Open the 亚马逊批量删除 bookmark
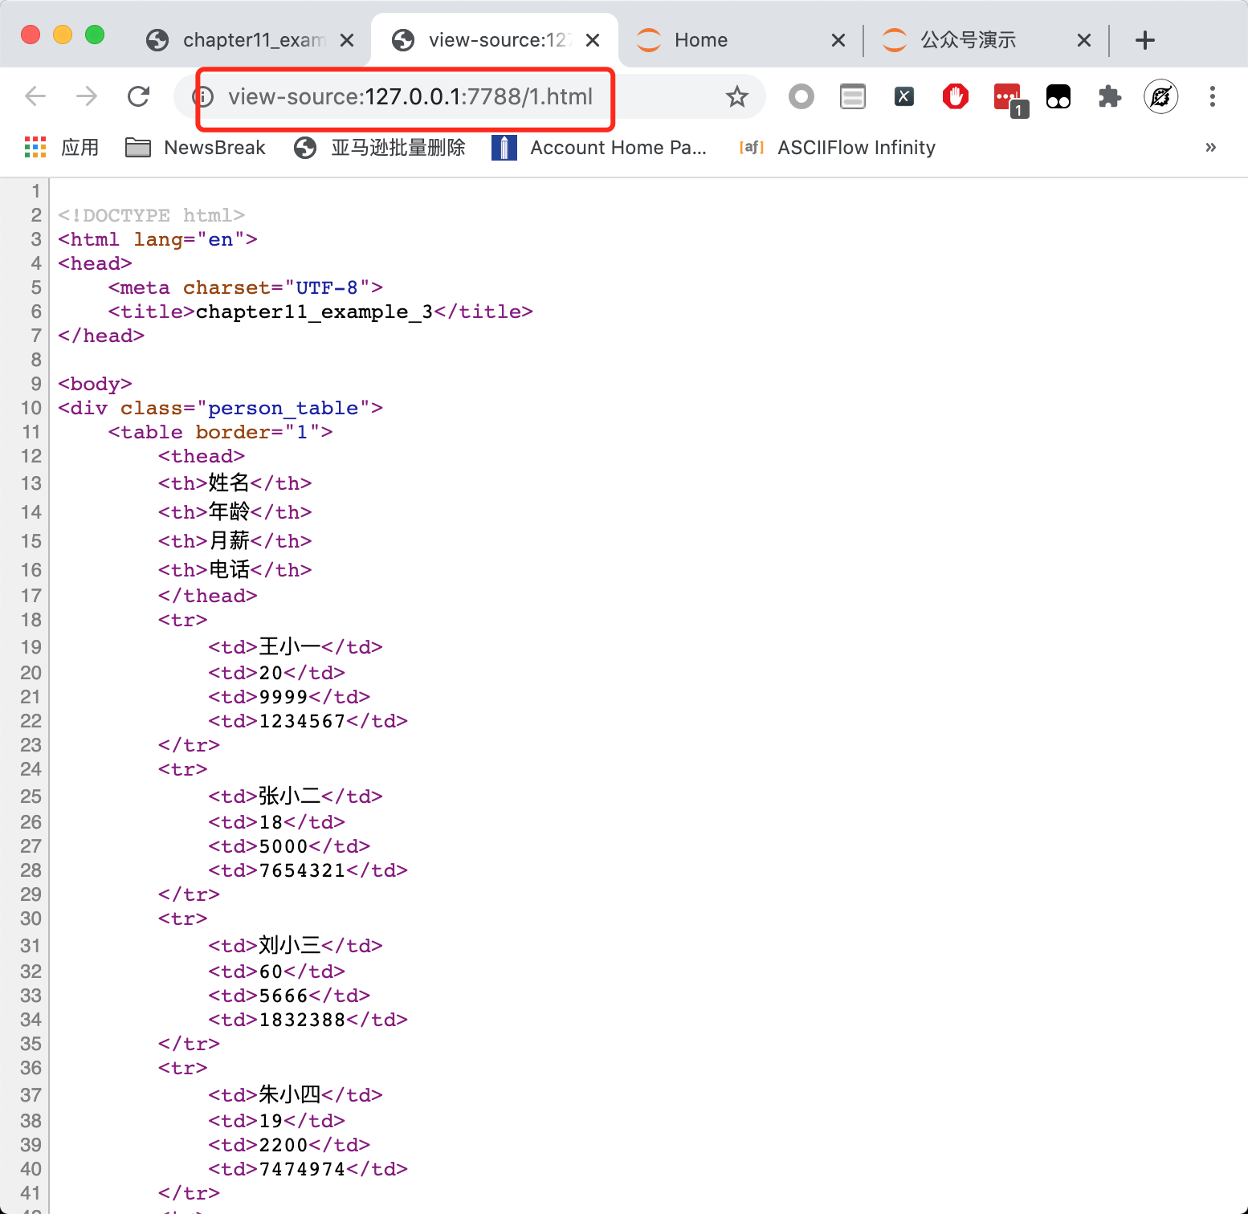Image resolution: width=1248 pixels, height=1214 pixels. click(x=380, y=147)
